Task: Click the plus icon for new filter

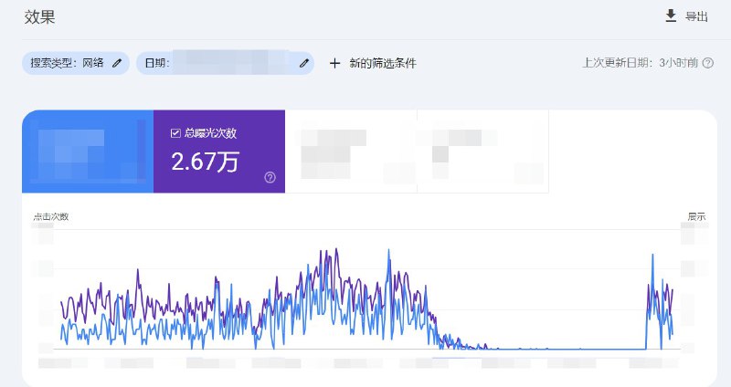Action: click(x=334, y=63)
